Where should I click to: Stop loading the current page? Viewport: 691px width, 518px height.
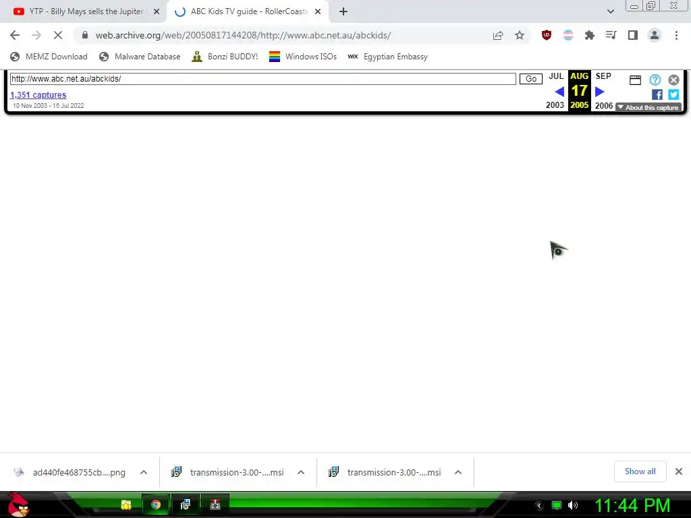[58, 35]
